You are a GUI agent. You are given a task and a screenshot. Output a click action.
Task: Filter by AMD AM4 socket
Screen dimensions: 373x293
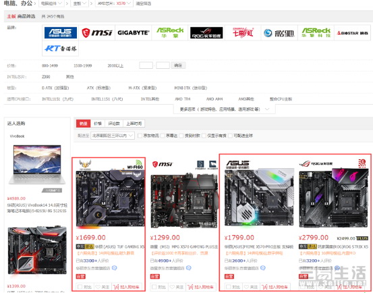pyautogui.click(x=214, y=99)
